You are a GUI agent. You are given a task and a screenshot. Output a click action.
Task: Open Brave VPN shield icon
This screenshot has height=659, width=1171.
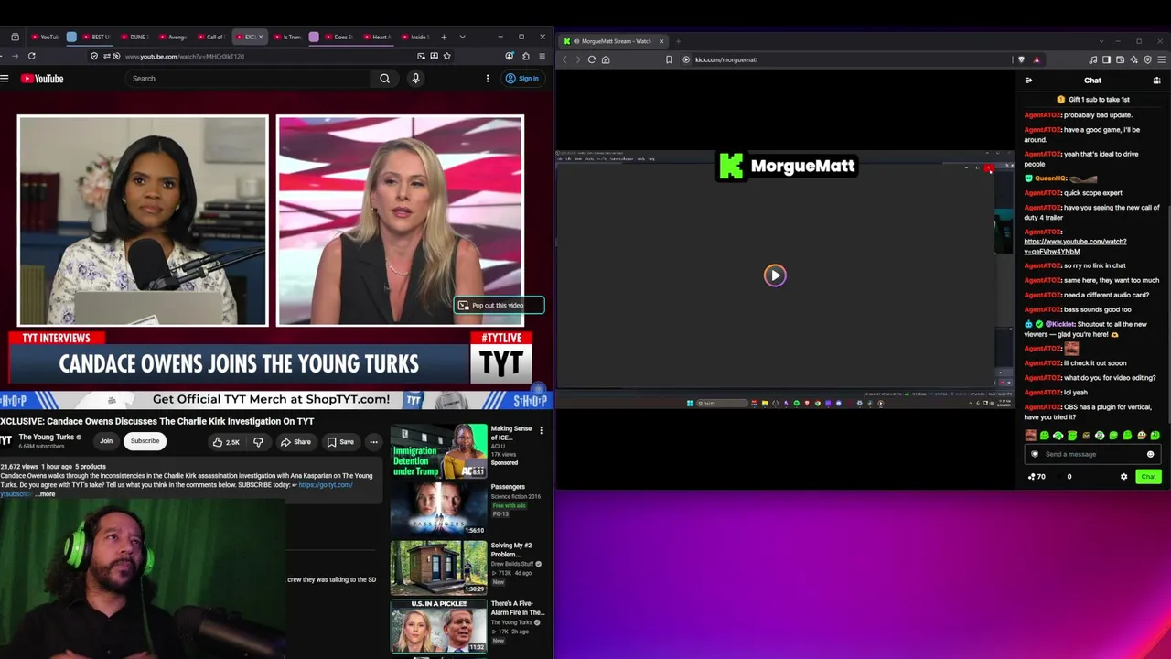click(x=1148, y=59)
